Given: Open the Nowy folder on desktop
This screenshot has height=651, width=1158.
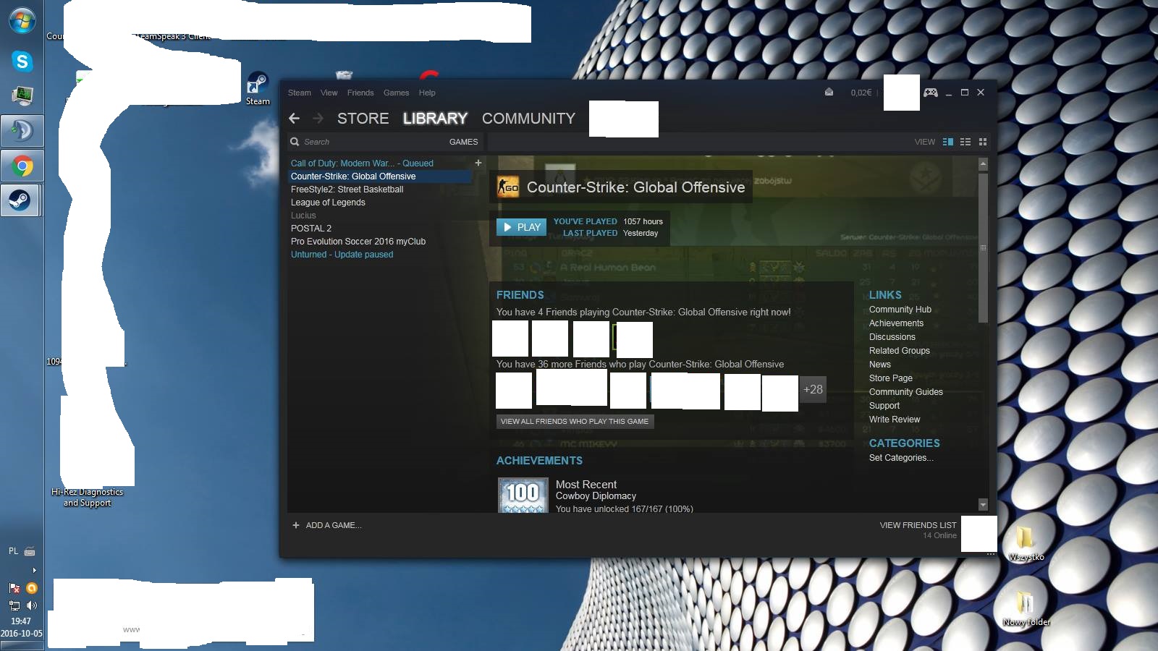Looking at the screenshot, I should click(x=1026, y=608).
